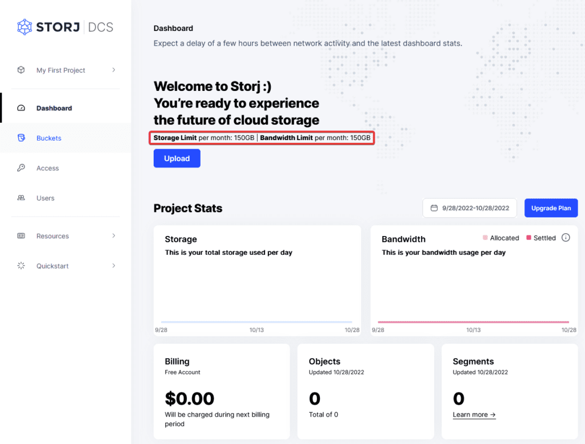Click the Storage Limit per month text
This screenshot has height=444, width=585.
(x=204, y=138)
